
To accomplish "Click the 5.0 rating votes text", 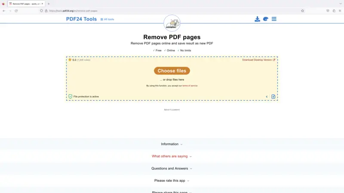I will [x=81, y=60].
